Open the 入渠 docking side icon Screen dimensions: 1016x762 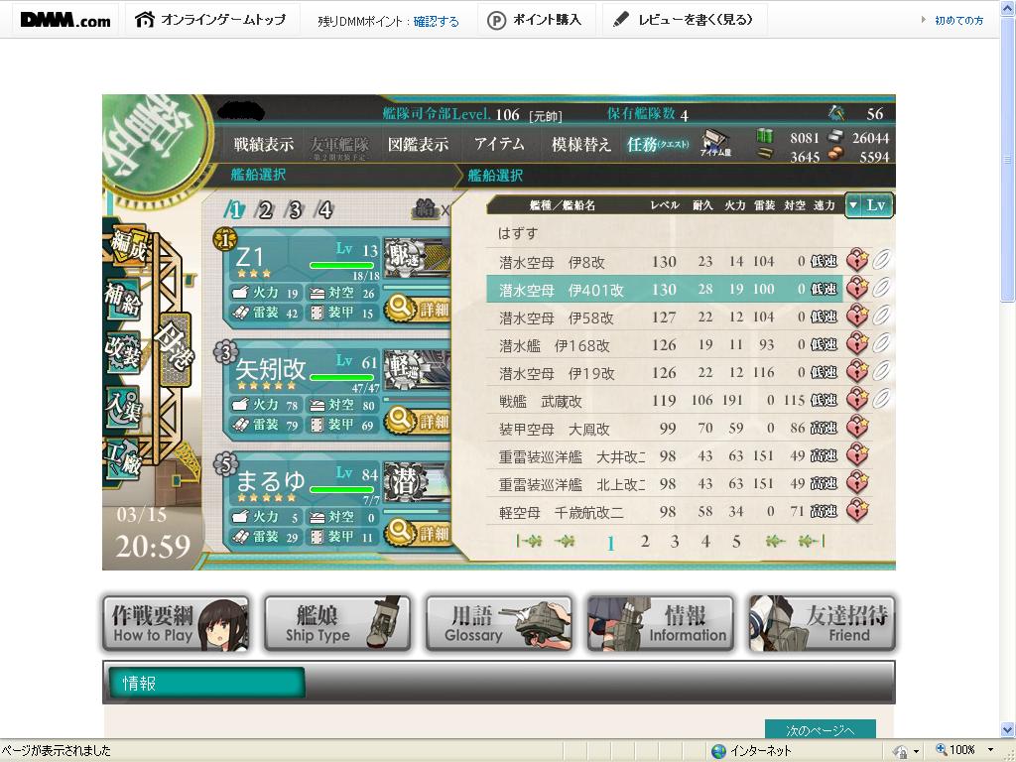[123, 407]
